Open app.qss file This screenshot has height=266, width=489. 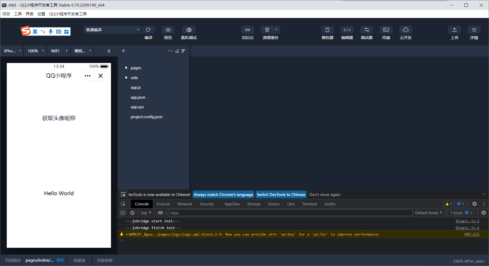(137, 107)
